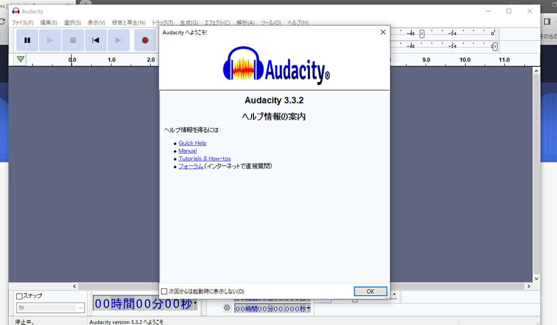Click the Skip to End button
The height and width of the screenshot is (325, 557).
(x=118, y=40)
